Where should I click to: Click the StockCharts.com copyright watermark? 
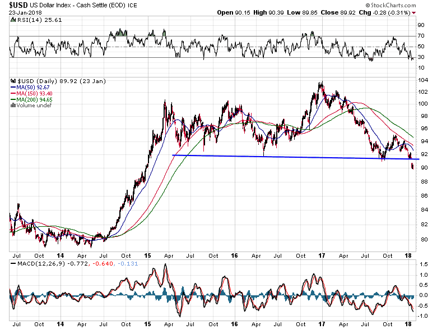(390, 5)
